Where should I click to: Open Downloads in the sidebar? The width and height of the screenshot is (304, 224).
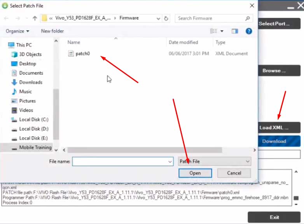tap(27, 82)
